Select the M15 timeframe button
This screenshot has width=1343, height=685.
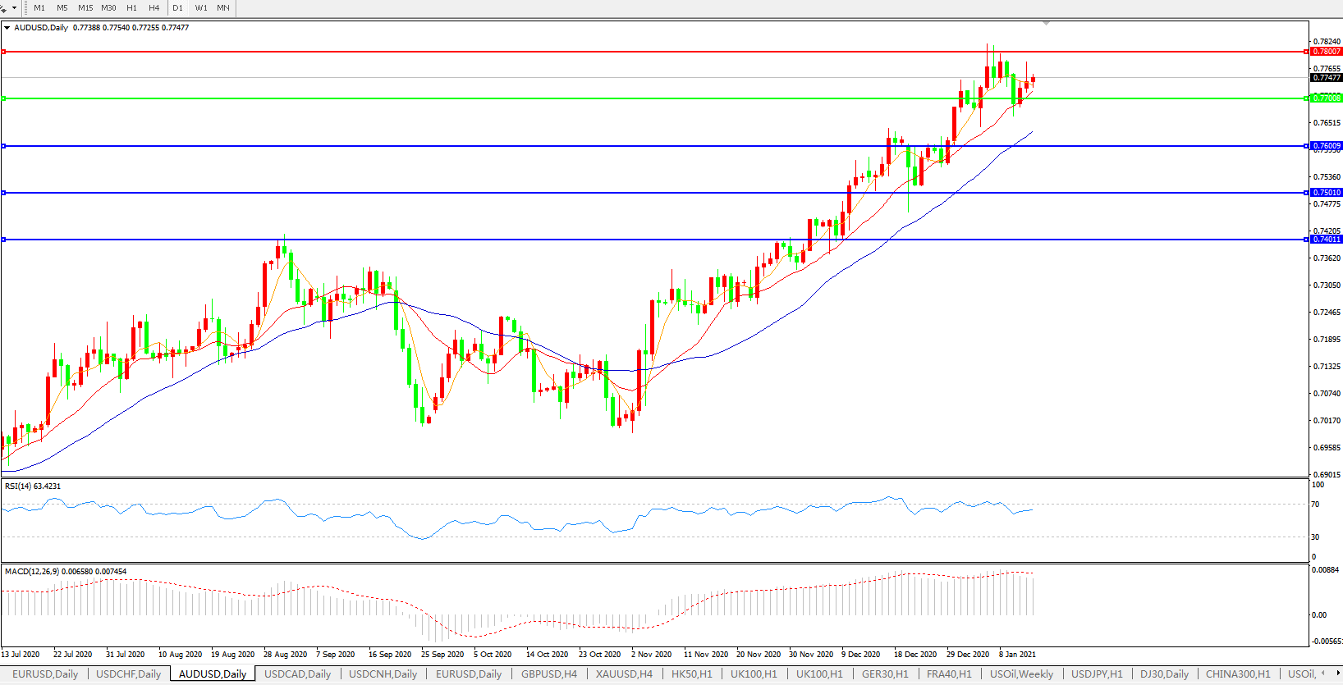point(85,8)
